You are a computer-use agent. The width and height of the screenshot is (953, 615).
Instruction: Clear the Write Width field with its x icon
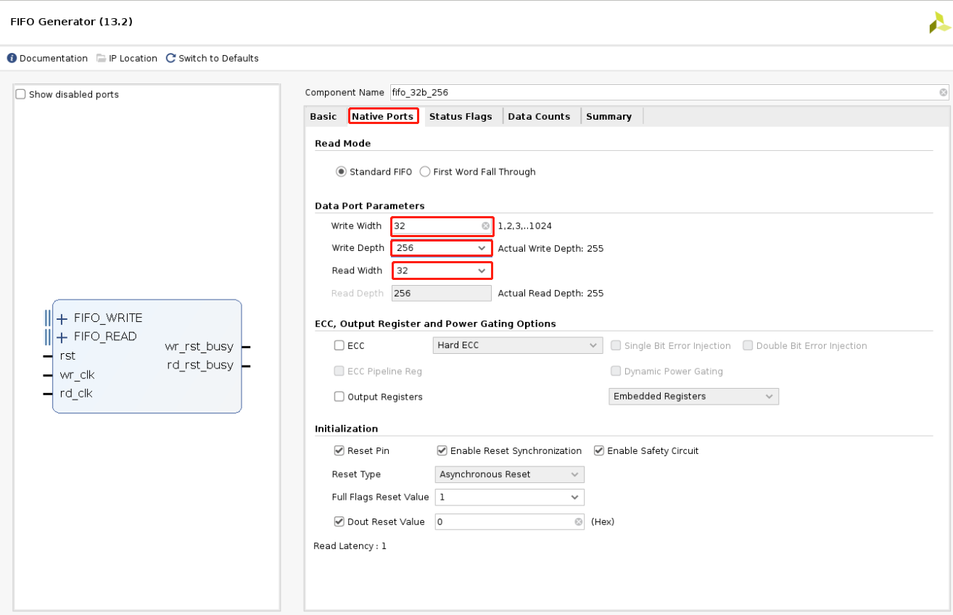[485, 226]
